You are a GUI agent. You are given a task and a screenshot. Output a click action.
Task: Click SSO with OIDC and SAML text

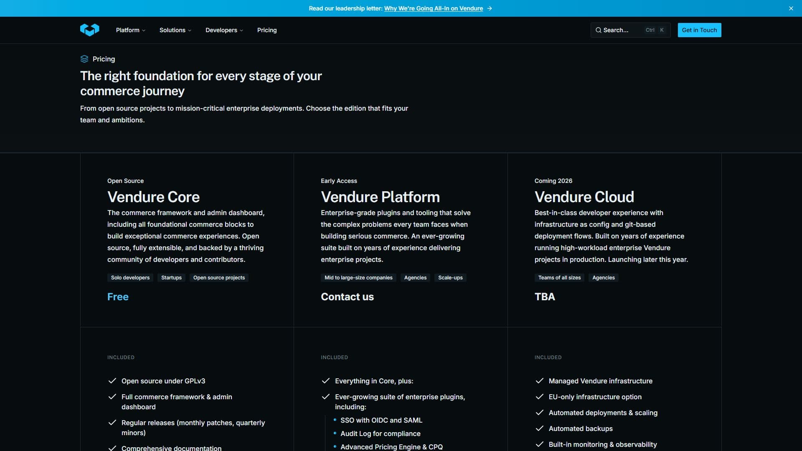[x=381, y=420]
